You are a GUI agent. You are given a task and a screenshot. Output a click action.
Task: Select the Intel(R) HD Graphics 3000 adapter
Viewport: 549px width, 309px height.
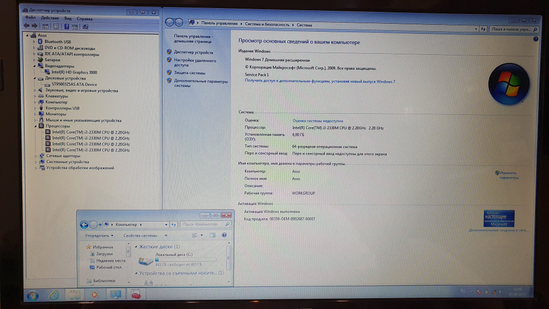tap(74, 72)
